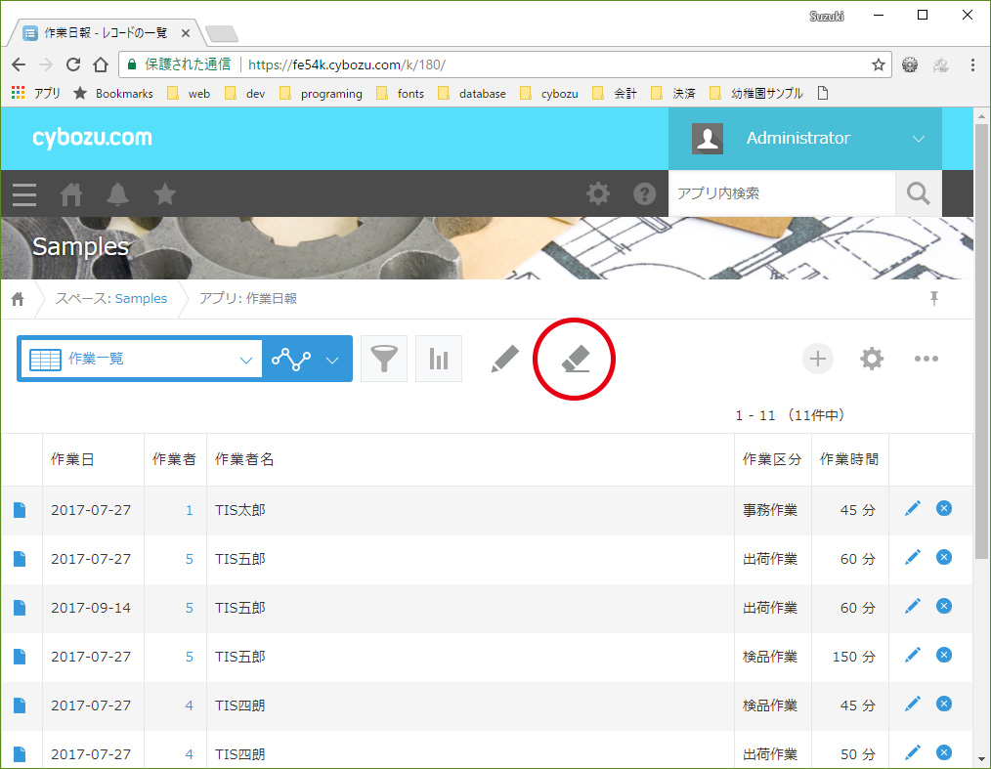Open the Bookmarks item in the bookmarks bar

click(x=113, y=94)
